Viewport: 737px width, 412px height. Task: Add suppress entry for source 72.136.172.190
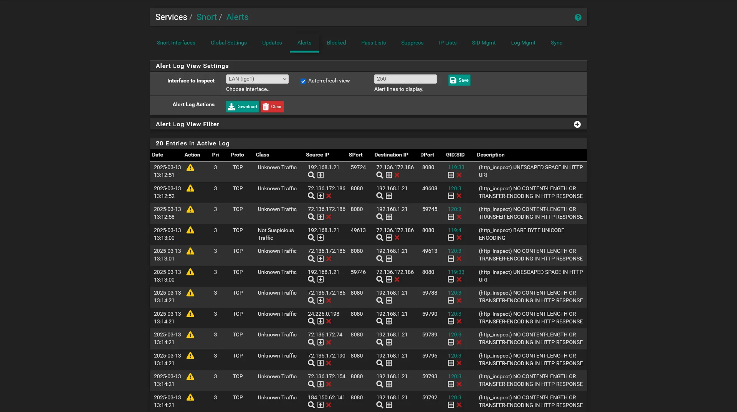pos(321,363)
